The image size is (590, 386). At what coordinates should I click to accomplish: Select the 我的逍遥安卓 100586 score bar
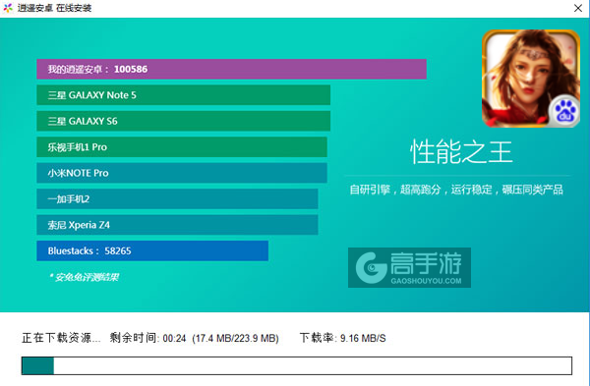click(231, 69)
